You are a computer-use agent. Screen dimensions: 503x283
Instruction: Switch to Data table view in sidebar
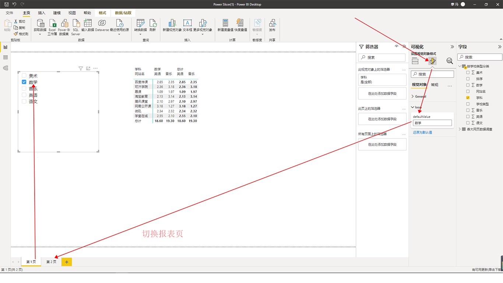click(x=5, y=57)
